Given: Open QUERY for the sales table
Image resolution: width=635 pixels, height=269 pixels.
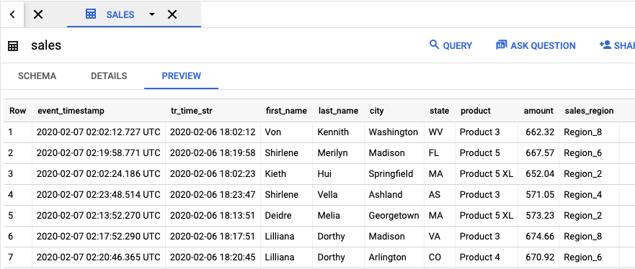Looking at the screenshot, I should point(450,45).
